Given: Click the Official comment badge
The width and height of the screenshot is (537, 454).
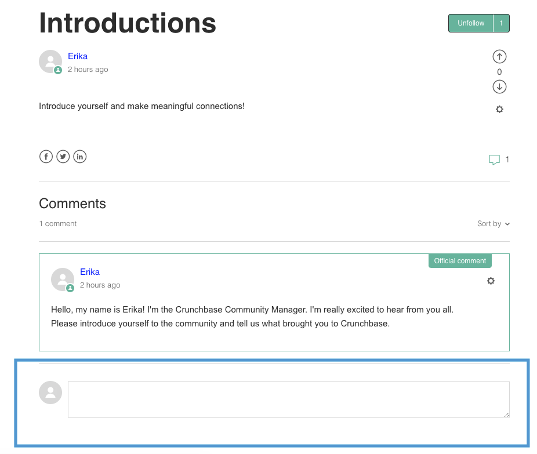Looking at the screenshot, I should (x=460, y=261).
